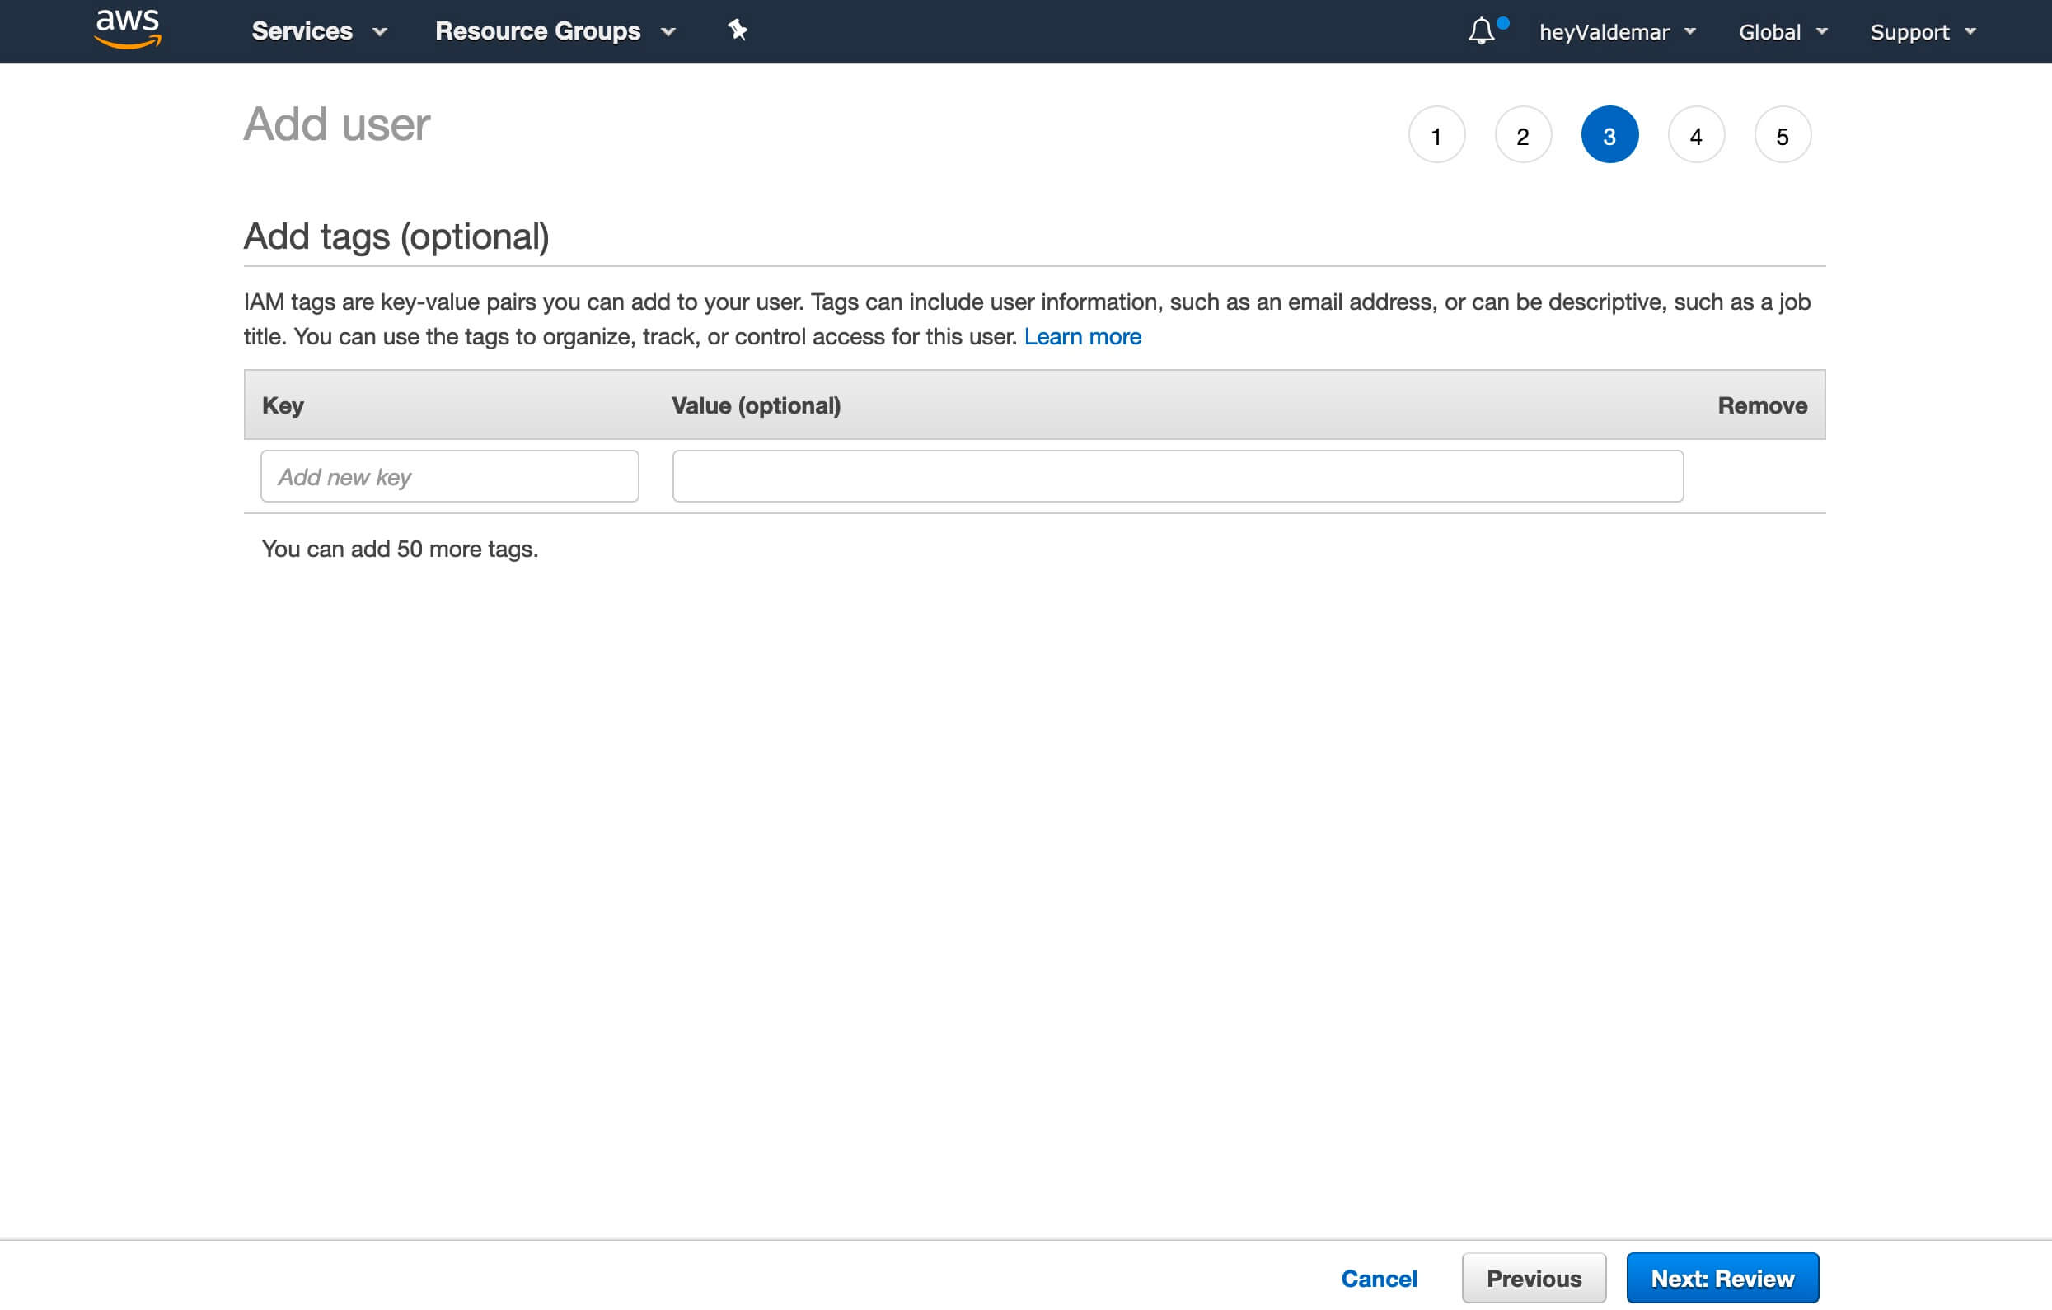Navigate to step 5 circle
The image size is (2052, 1310).
pos(1782,136)
